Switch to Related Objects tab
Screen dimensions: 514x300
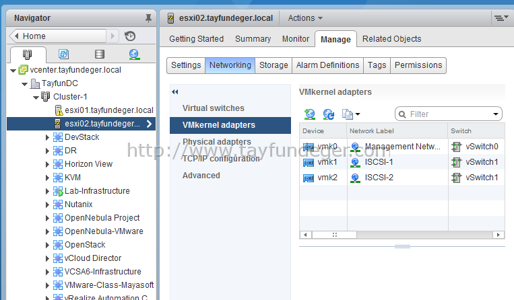[x=391, y=39]
